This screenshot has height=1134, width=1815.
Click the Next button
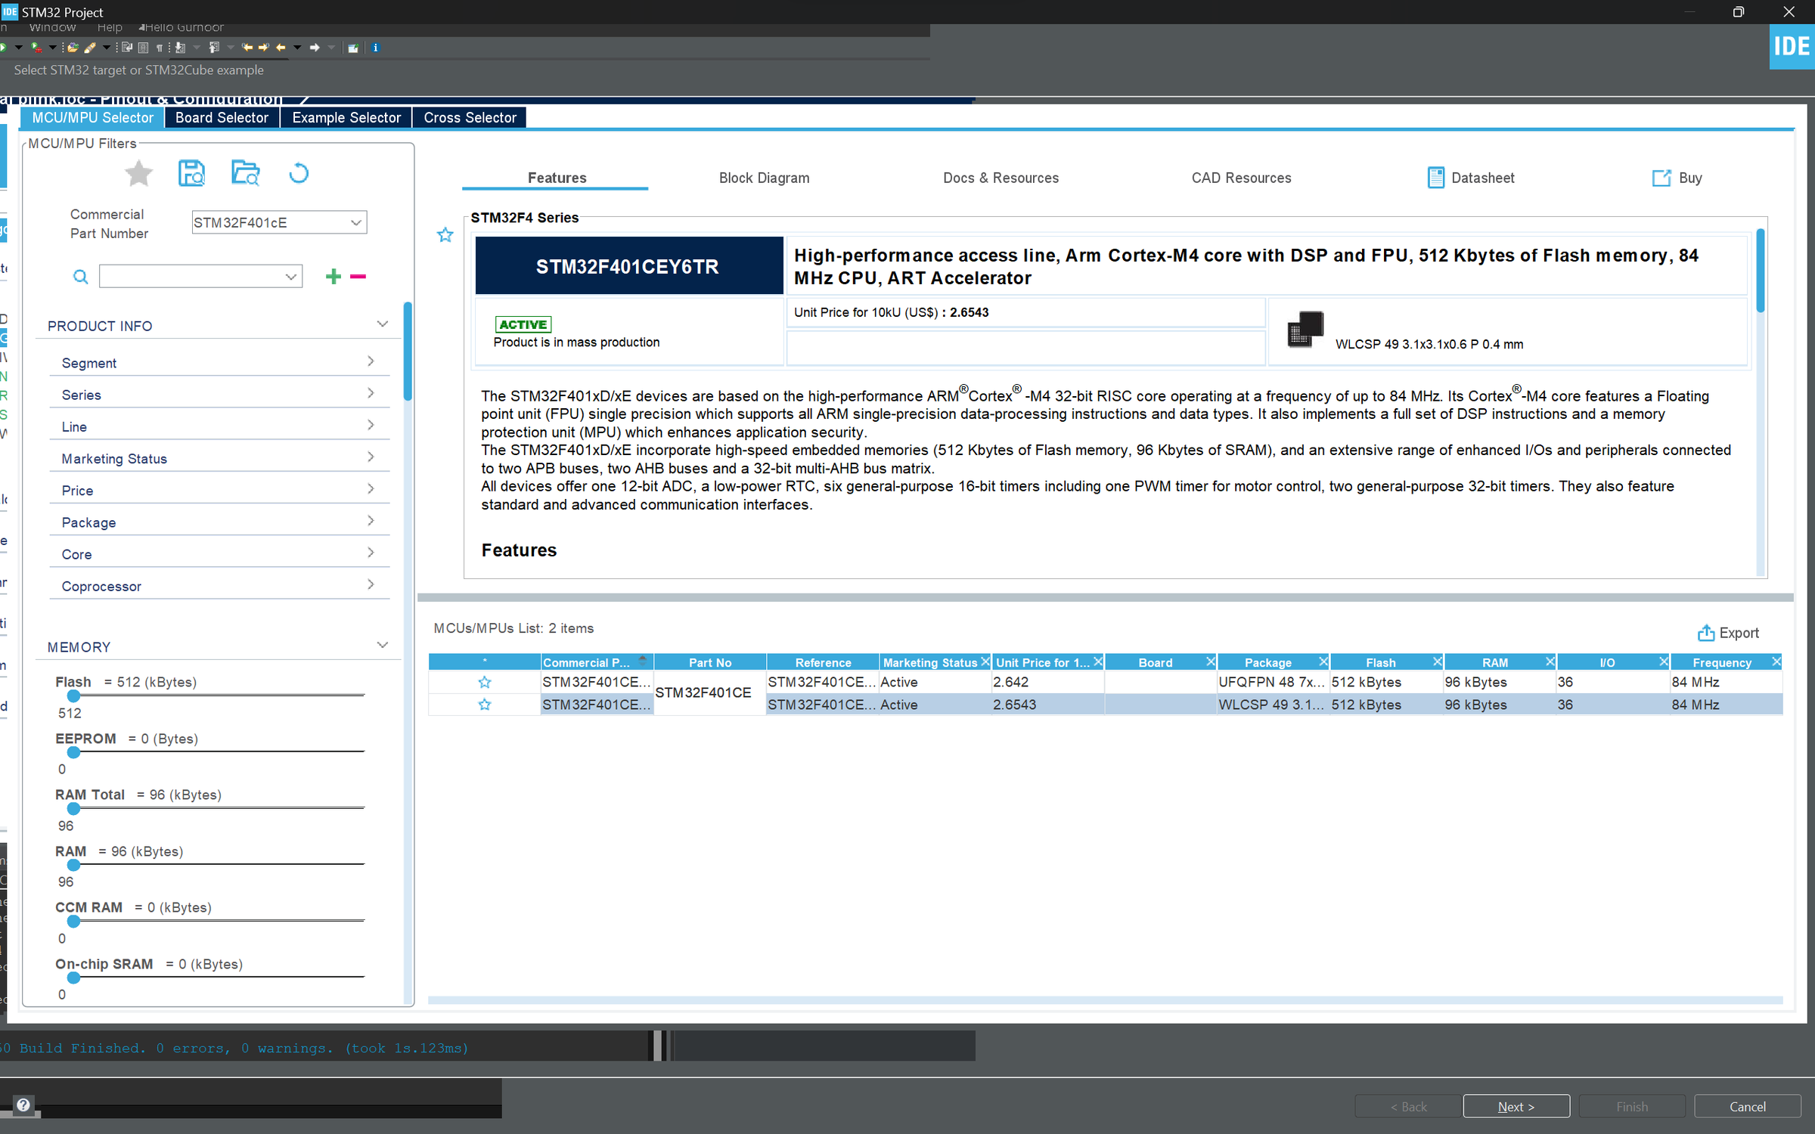(1516, 1106)
